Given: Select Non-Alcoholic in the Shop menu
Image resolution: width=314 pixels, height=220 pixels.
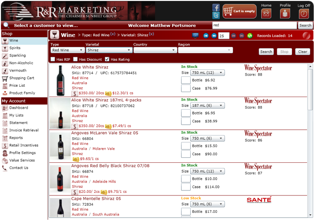Looking at the screenshot, I should point(24,63).
